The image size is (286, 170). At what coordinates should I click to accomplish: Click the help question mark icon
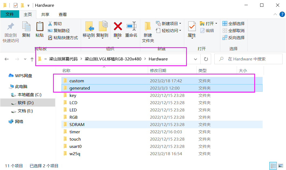(282, 14)
